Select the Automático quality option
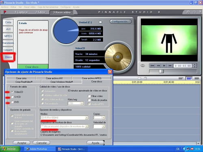203x152 pixels. point(42,91)
